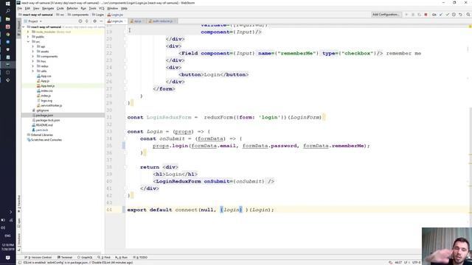Image resolution: width=472 pixels, height=265 pixels.
Task: Switch to the api.js editor tab
Action: point(137,21)
